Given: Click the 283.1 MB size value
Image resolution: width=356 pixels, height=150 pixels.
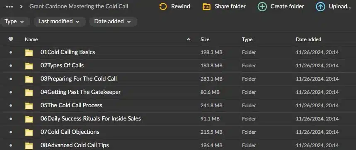Looking at the screenshot, I should tap(211, 79).
